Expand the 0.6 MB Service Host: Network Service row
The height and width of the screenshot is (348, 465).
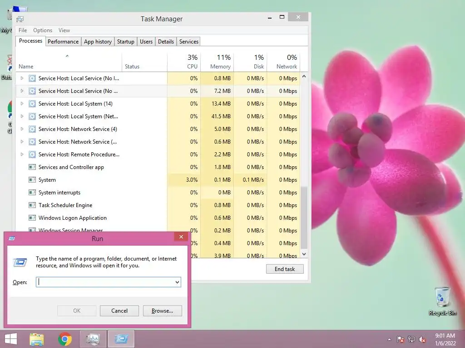pyautogui.click(x=22, y=142)
